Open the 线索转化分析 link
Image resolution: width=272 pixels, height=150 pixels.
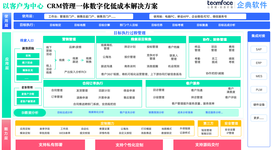click(x=96, y=112)
